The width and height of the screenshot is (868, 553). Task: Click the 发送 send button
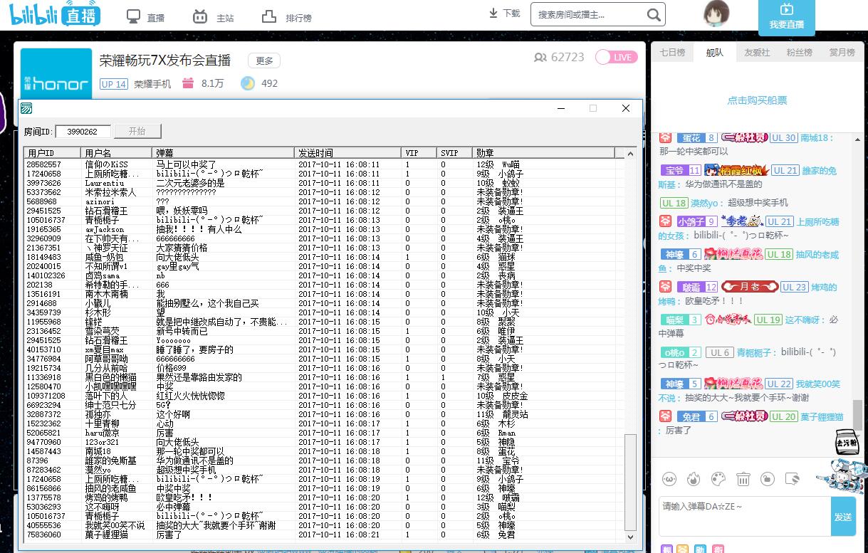(843, 517)
